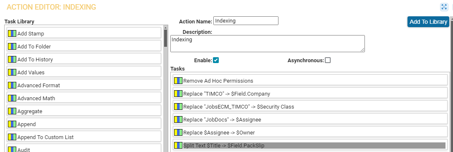Select Replace "TIMCO" -> $Field.Company task
Image resolution: width=453 pixels, height=152 pixels.
tap(310, 94)
